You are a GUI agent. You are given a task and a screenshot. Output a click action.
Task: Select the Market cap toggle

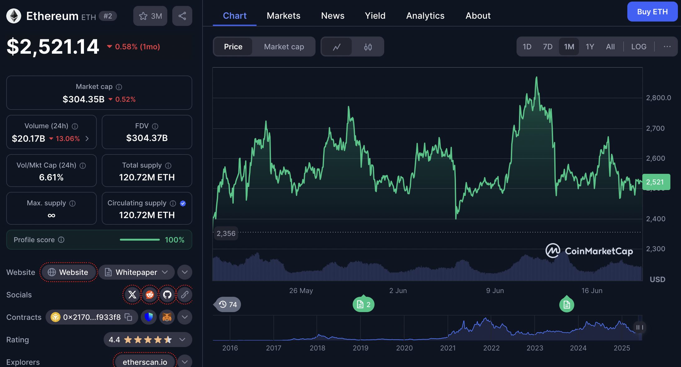point(284,47)
